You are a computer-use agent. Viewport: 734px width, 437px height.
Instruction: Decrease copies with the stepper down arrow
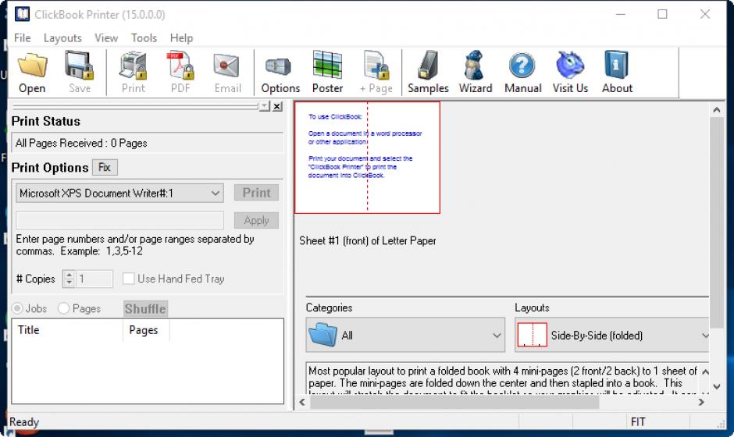(69, 283)
